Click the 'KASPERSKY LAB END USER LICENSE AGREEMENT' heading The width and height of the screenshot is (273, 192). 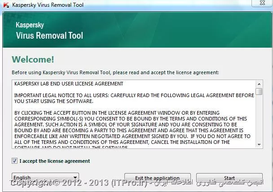pyautogui.click(x=69, y=84)
